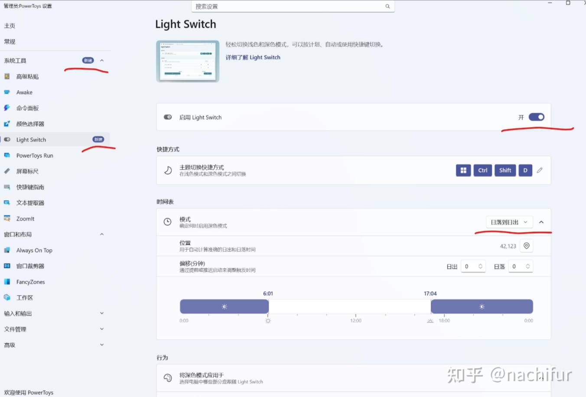Go to the 主页 home page
Viewport: 586px width, 397px height.
[10, 26]
